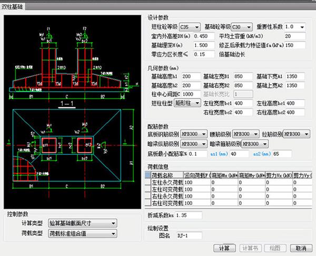The height and width of the screenshot is (256, 316).
Task: Edit the 基础上宽A2 field 1350
Action: pos(295,85)
